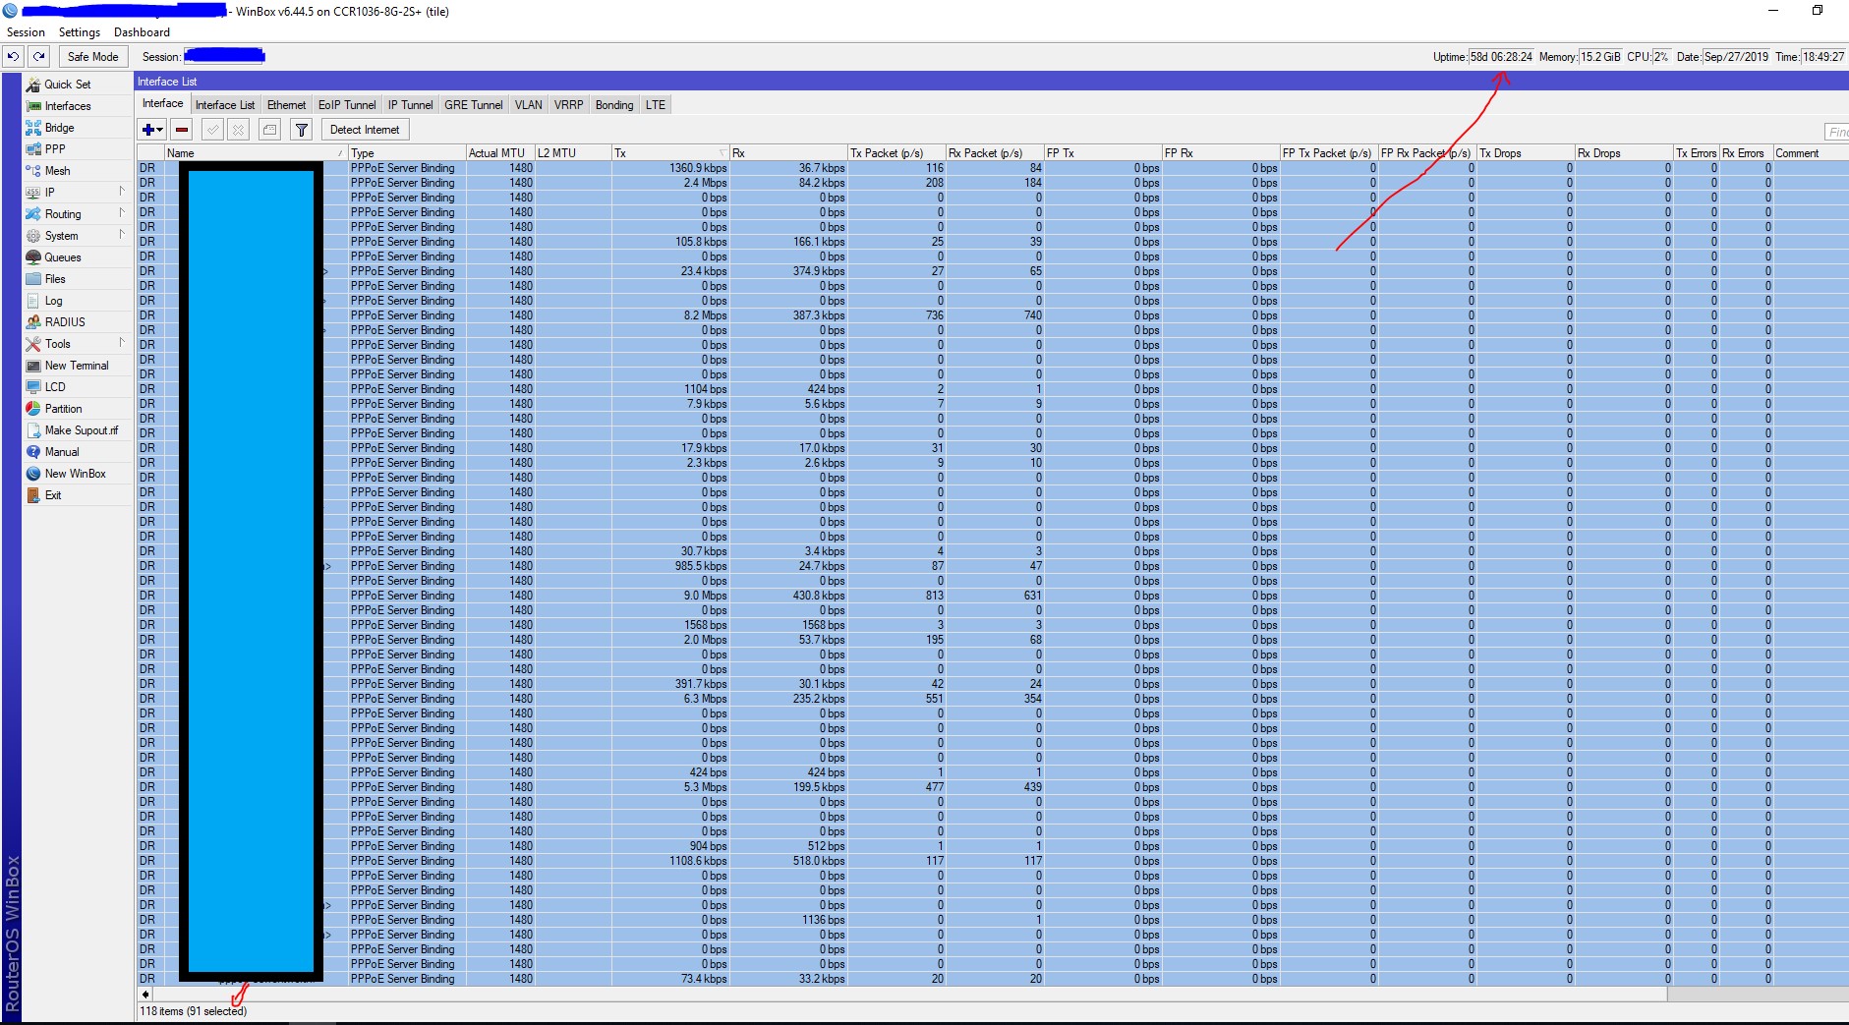The image size is (1849, 1025).
Task: Toggle Safe Mode
Action: pos(92,57)
